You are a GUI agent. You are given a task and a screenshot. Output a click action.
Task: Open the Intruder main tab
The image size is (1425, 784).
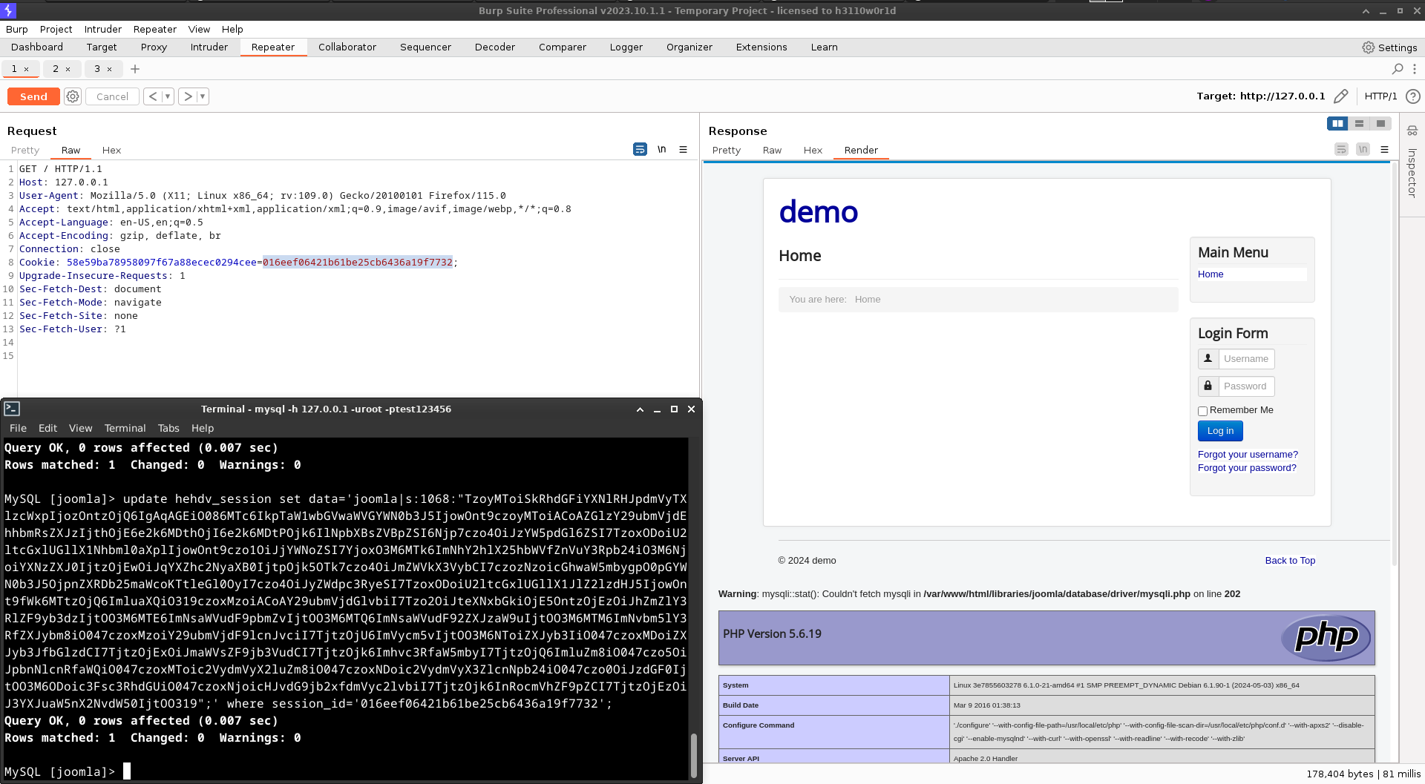coord(209,47)
